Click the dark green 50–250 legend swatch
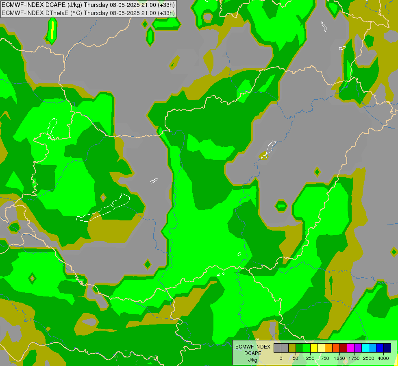 click(x=300, y=348)
